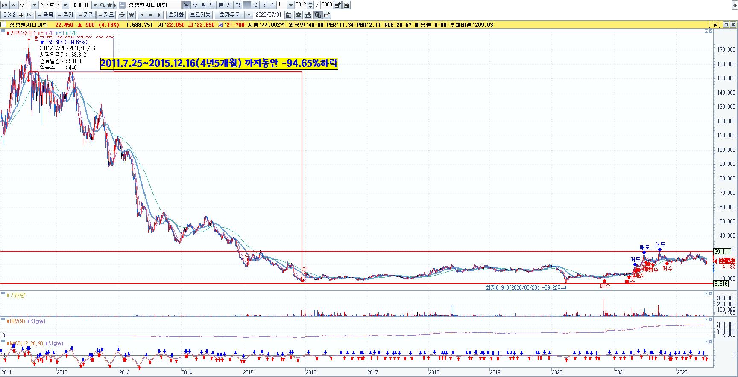
Task: Click the 2812 count stepper arrows
Action: pyautogui.click(x=310, y=5)
